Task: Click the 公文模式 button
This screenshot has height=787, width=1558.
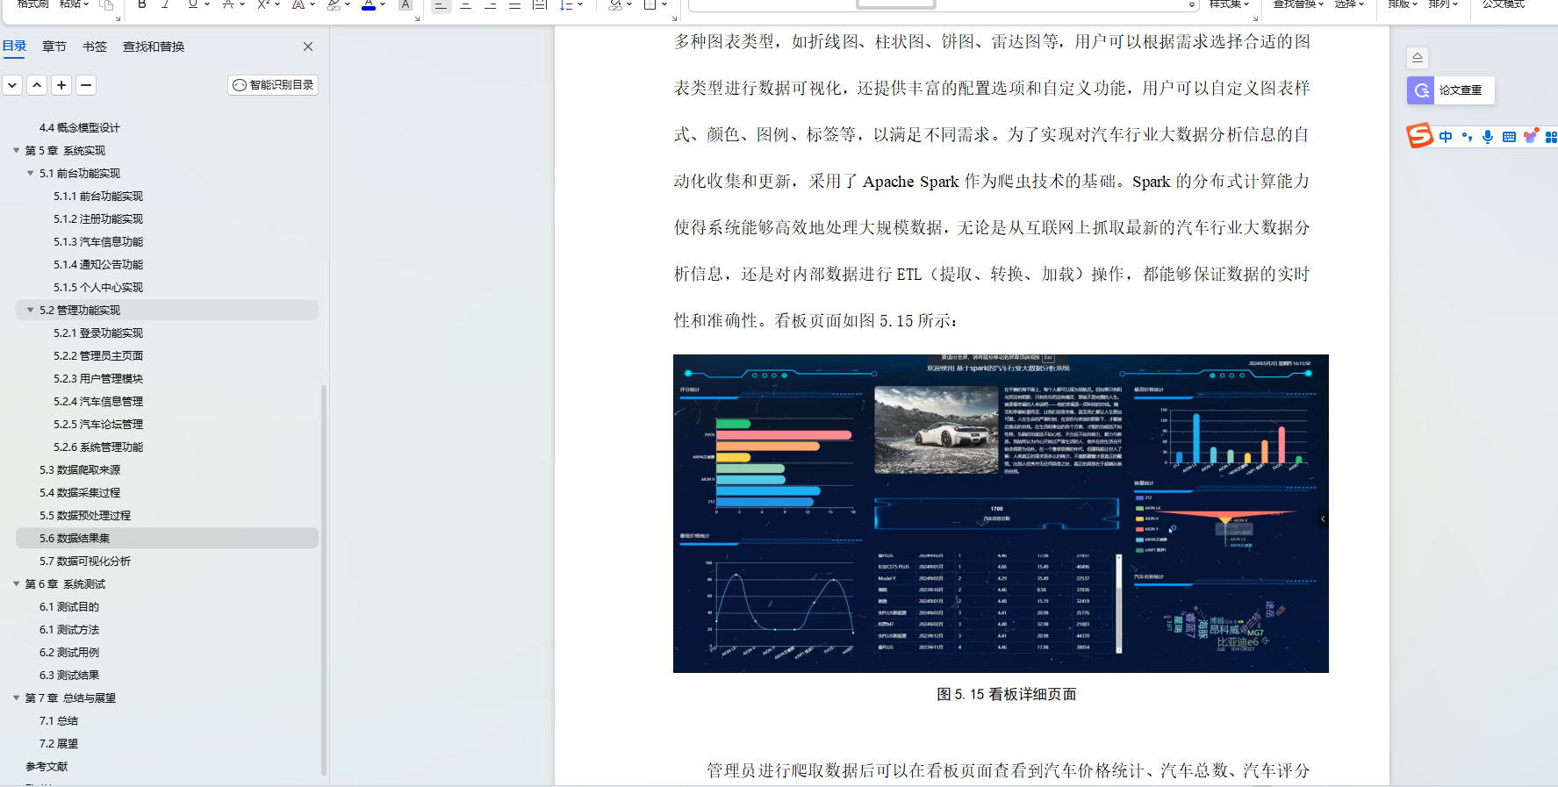Action: click(x=1503, y=4)
